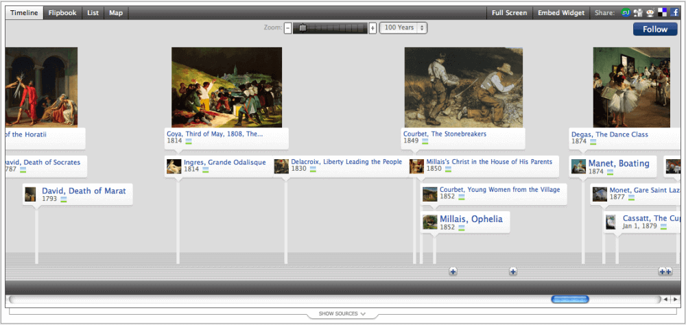This screenshot has width=686, height=325.
Task: Share timeline on StumbleUpon
Action: (x=625, y=13)
